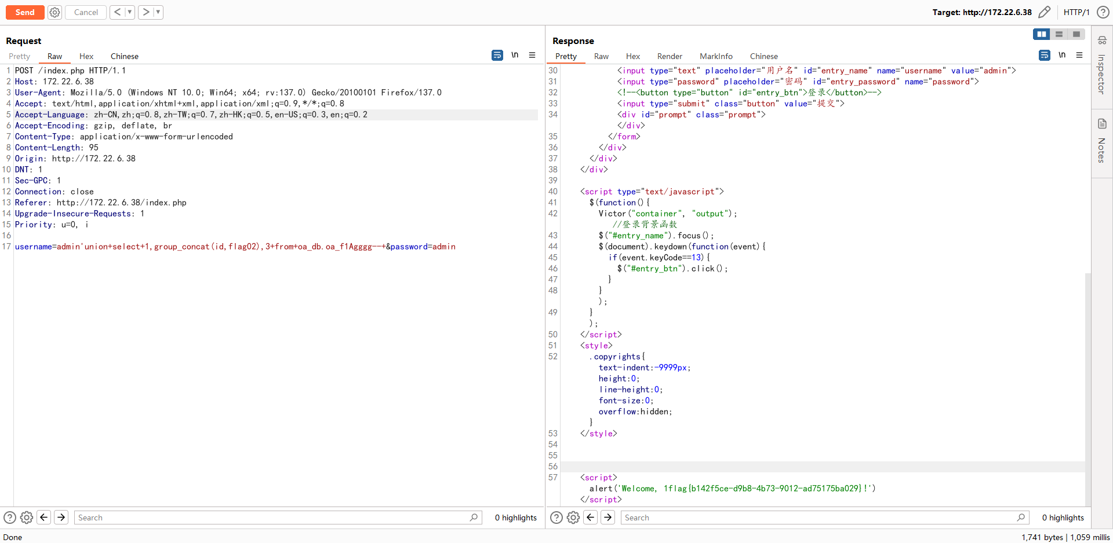The image size is (1113, 543).
Task: Select side-by-side split layout
Action: [1042, 34]
